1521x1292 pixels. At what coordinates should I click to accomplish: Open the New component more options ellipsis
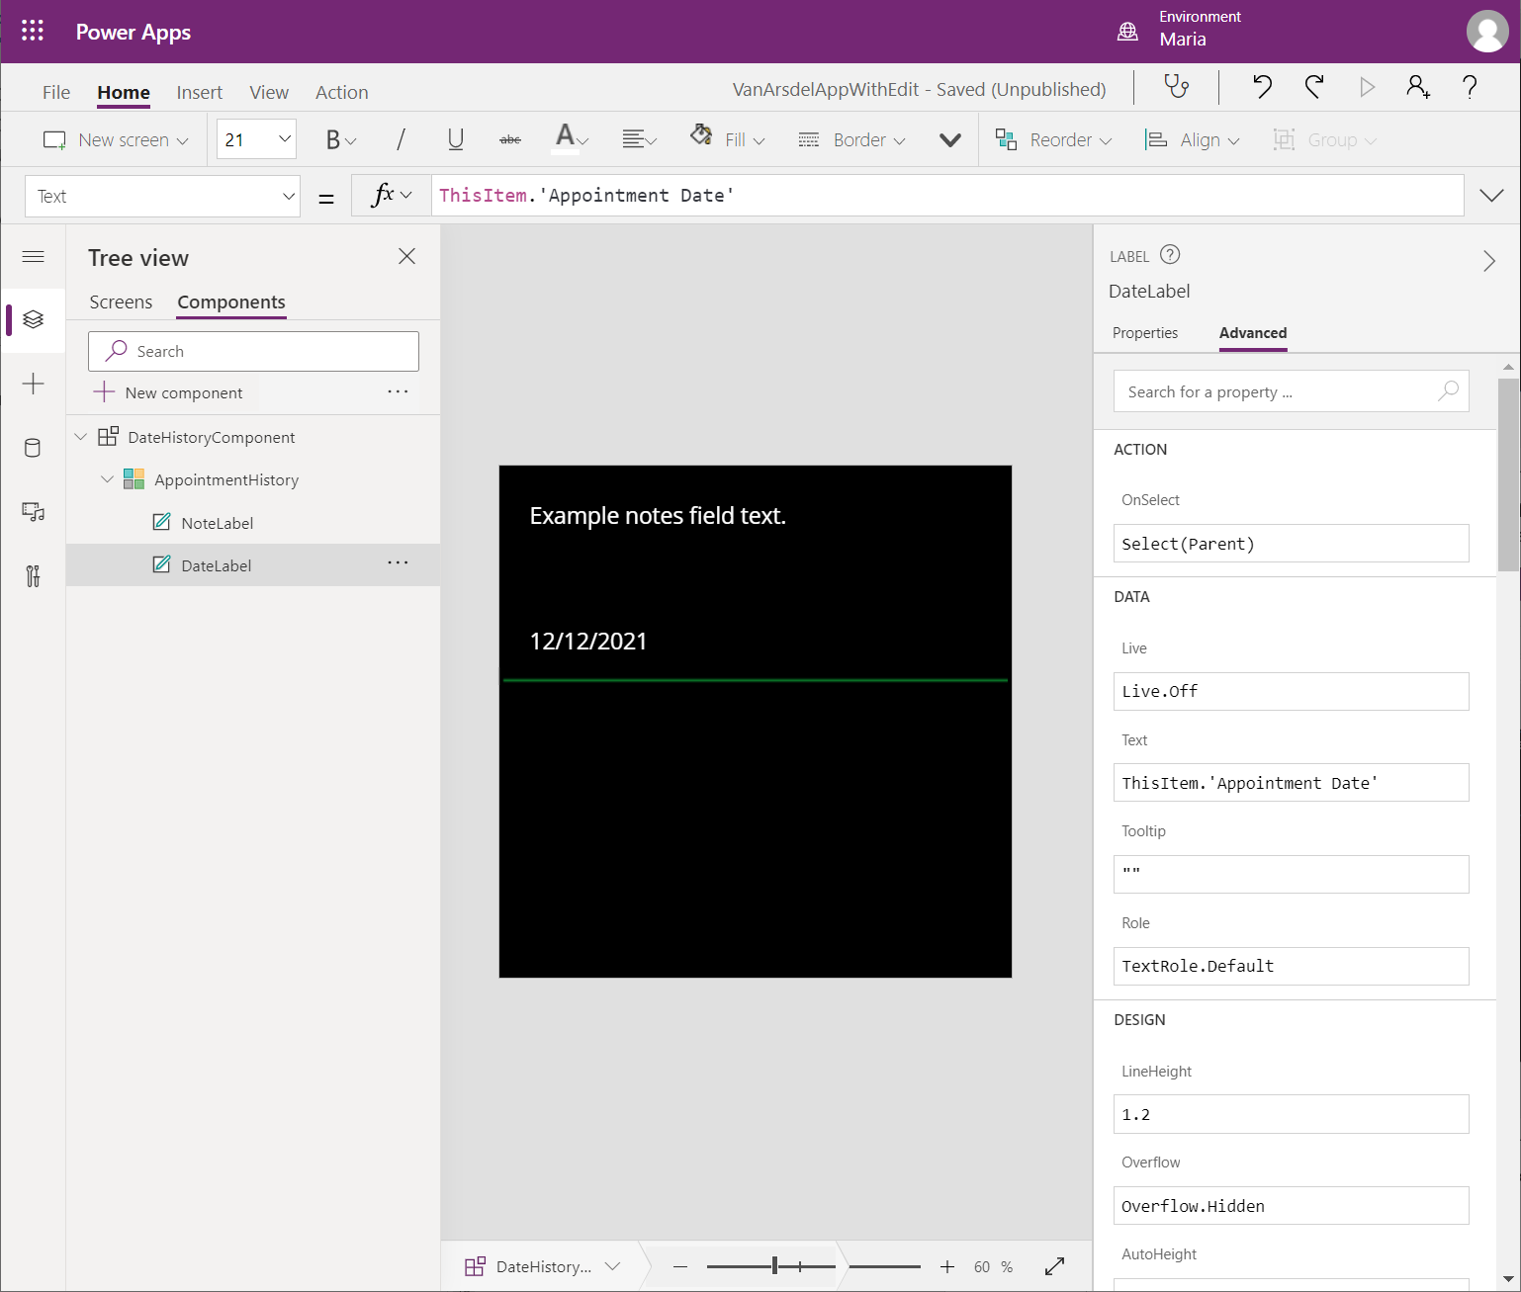click(399, 391)
